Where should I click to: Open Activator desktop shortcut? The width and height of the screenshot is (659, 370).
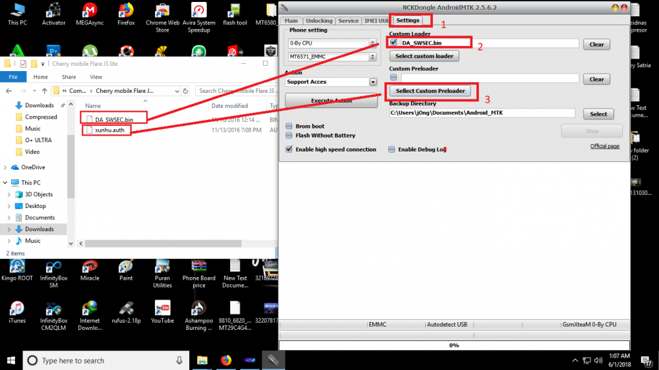pos(53,14)
